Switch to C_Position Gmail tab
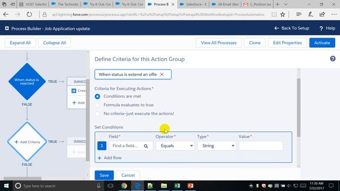This screenshot has height=191, width=340. (257, 4)
